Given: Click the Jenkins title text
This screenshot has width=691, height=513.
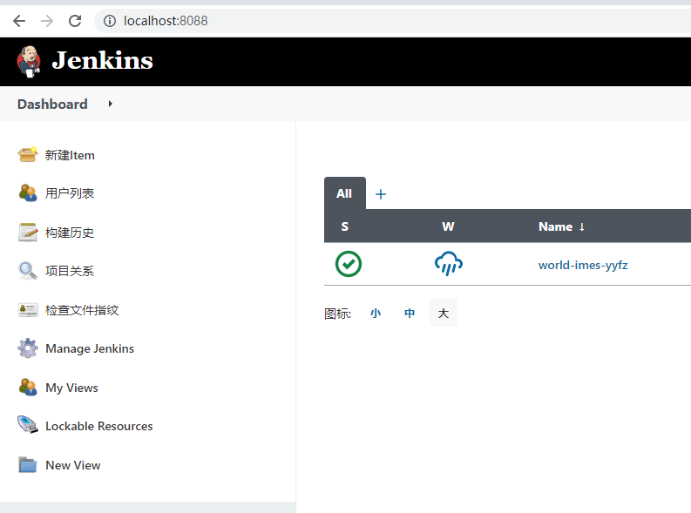Looking at the screenshot, I should pyautogui.click(x=102, y=60).
